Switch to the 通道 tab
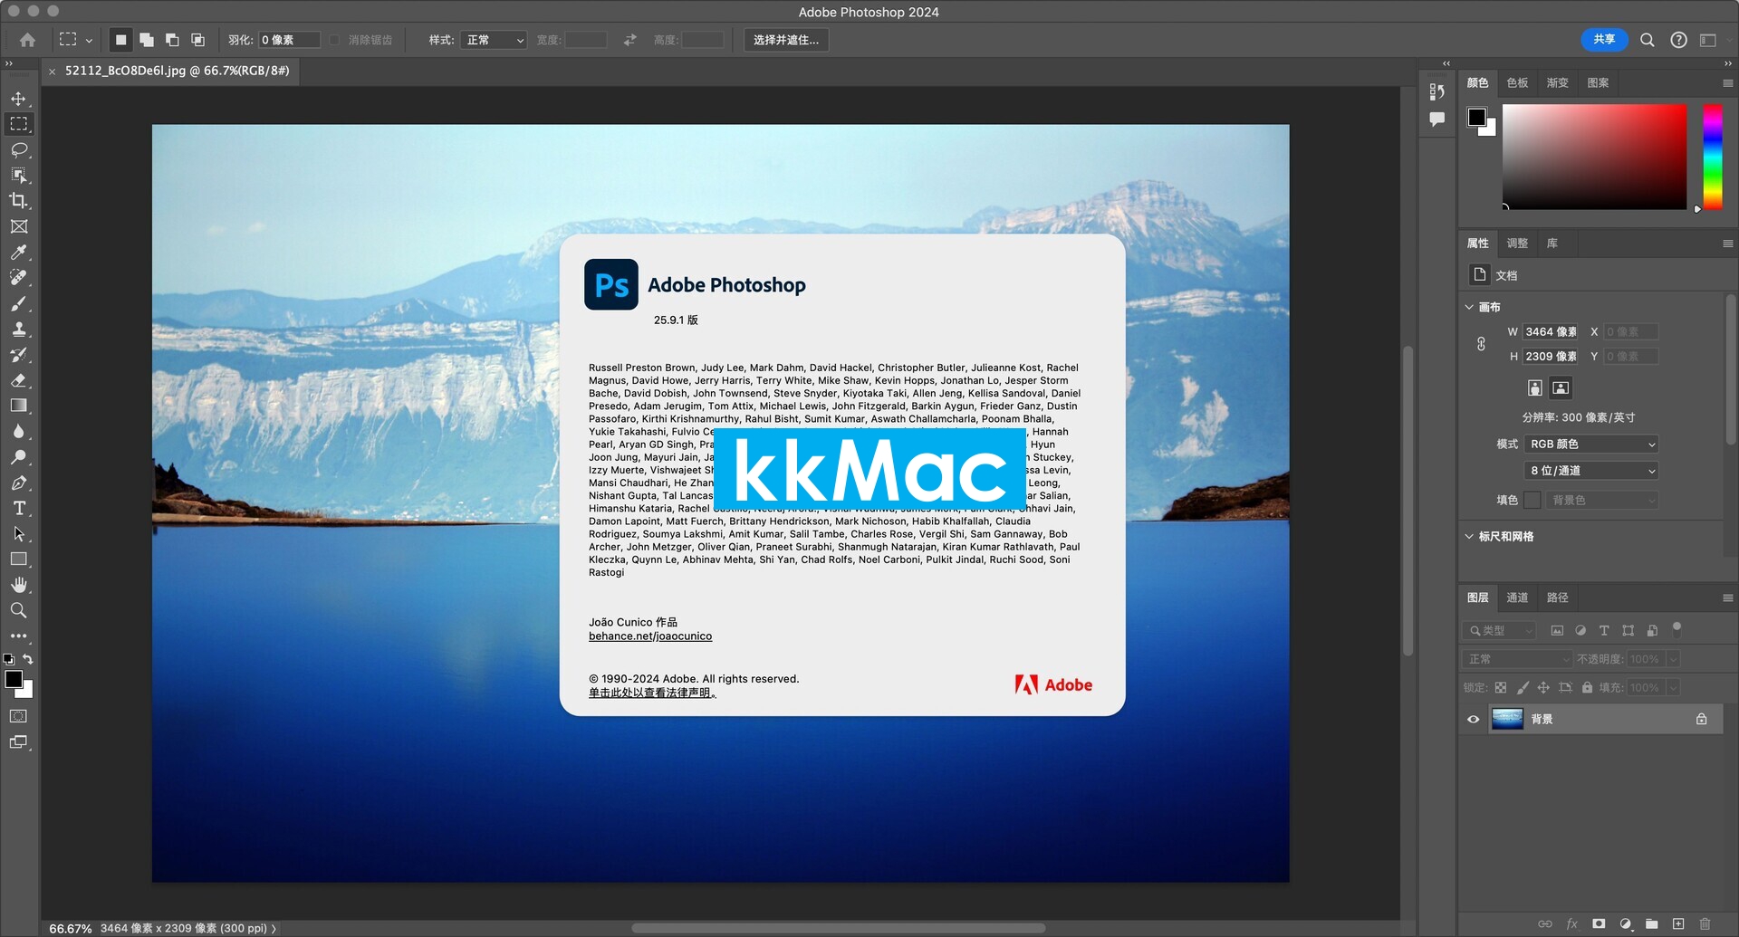The image size is (1739, 937). pyautogui.click(x=1517, y=598)
